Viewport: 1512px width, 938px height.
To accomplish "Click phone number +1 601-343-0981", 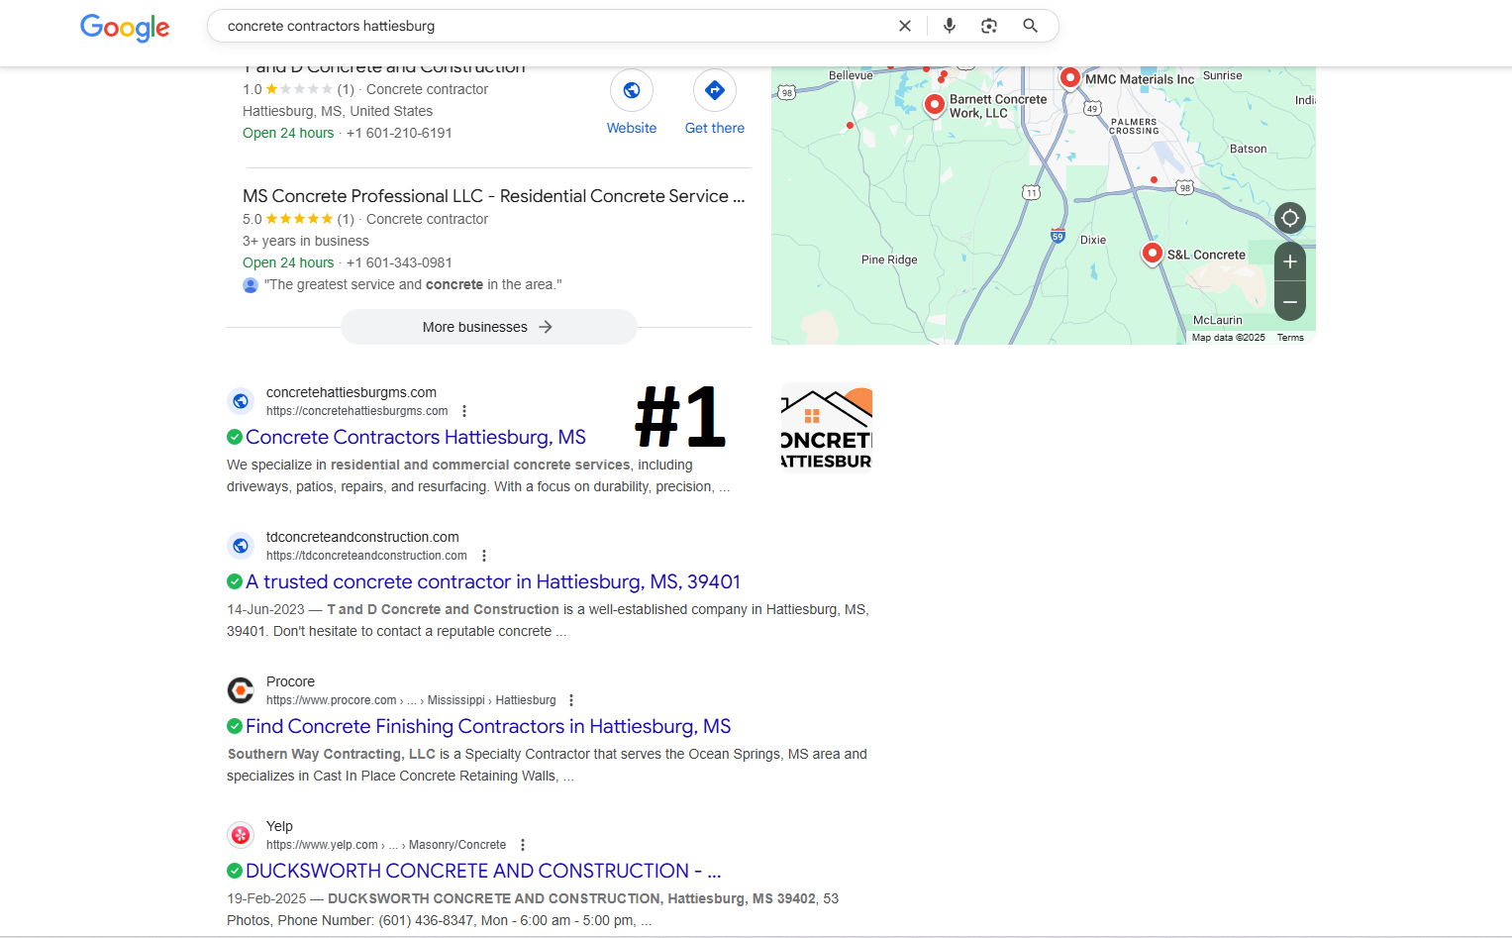I will click(x=399, y=262).
